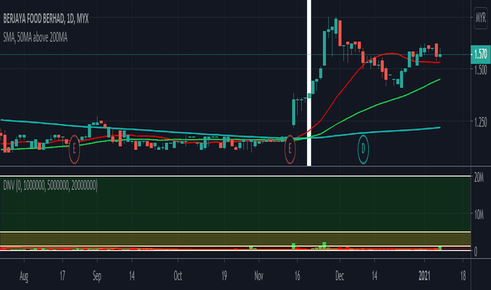Select the SMA, 50MA above 200MA indicator label
Screen dimensions: 491x290
coord(35,37)
